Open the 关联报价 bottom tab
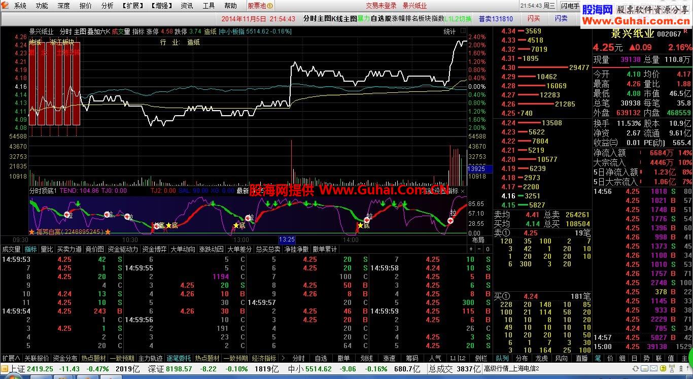This screenshot has height=379, width=693. [37, 358]
